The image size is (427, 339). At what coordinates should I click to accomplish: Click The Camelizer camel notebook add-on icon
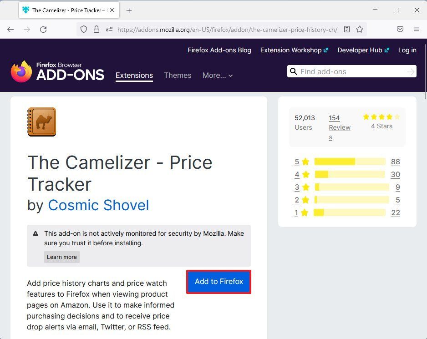tap(42, 121)
